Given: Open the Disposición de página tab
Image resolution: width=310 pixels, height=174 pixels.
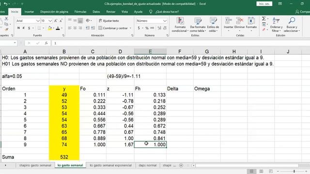Looking at the screenshot, I should tap(54, 12).
